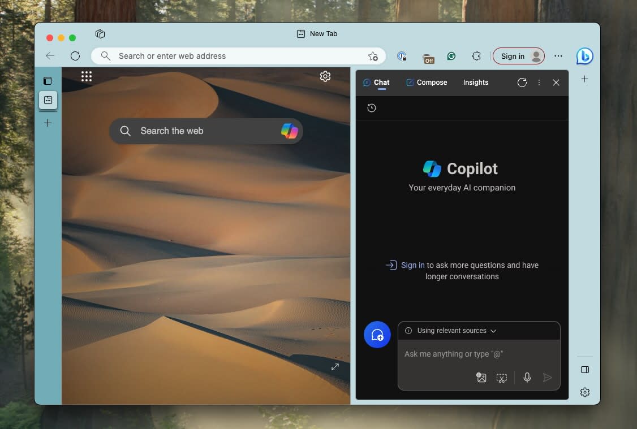
Task: Refresh the Copilot pane
Action: [x=522, y=83]
